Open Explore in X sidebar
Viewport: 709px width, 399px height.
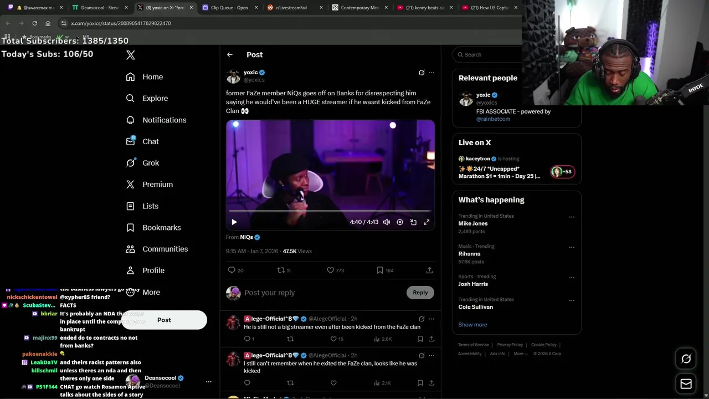pos(147,98)
